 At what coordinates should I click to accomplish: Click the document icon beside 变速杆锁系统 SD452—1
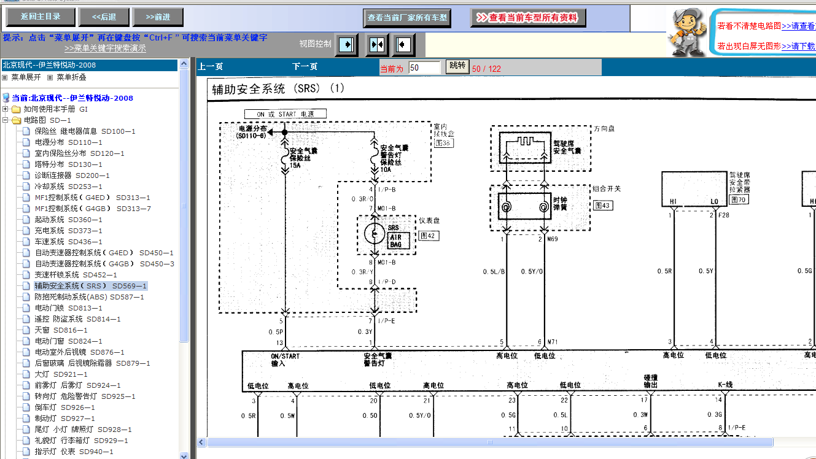pyautogui.click(x=26, y=275)
